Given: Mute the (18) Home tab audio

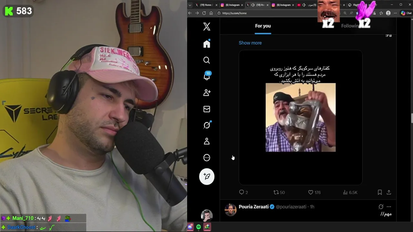Looking at the screenshot, I should click(253, 5).
